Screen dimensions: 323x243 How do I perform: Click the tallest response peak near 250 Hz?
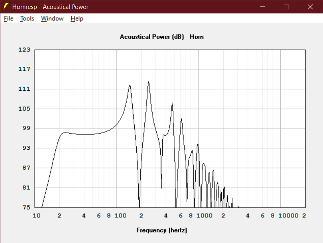click(148, 82)
